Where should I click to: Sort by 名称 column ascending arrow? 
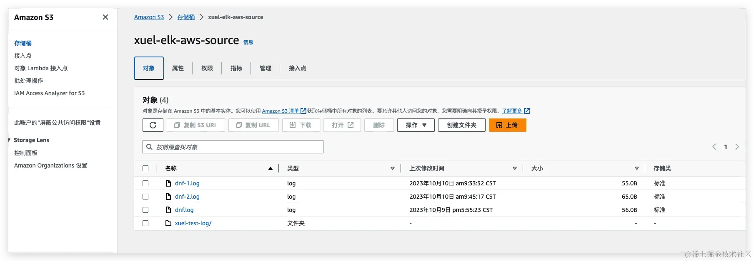coord(271,168)
